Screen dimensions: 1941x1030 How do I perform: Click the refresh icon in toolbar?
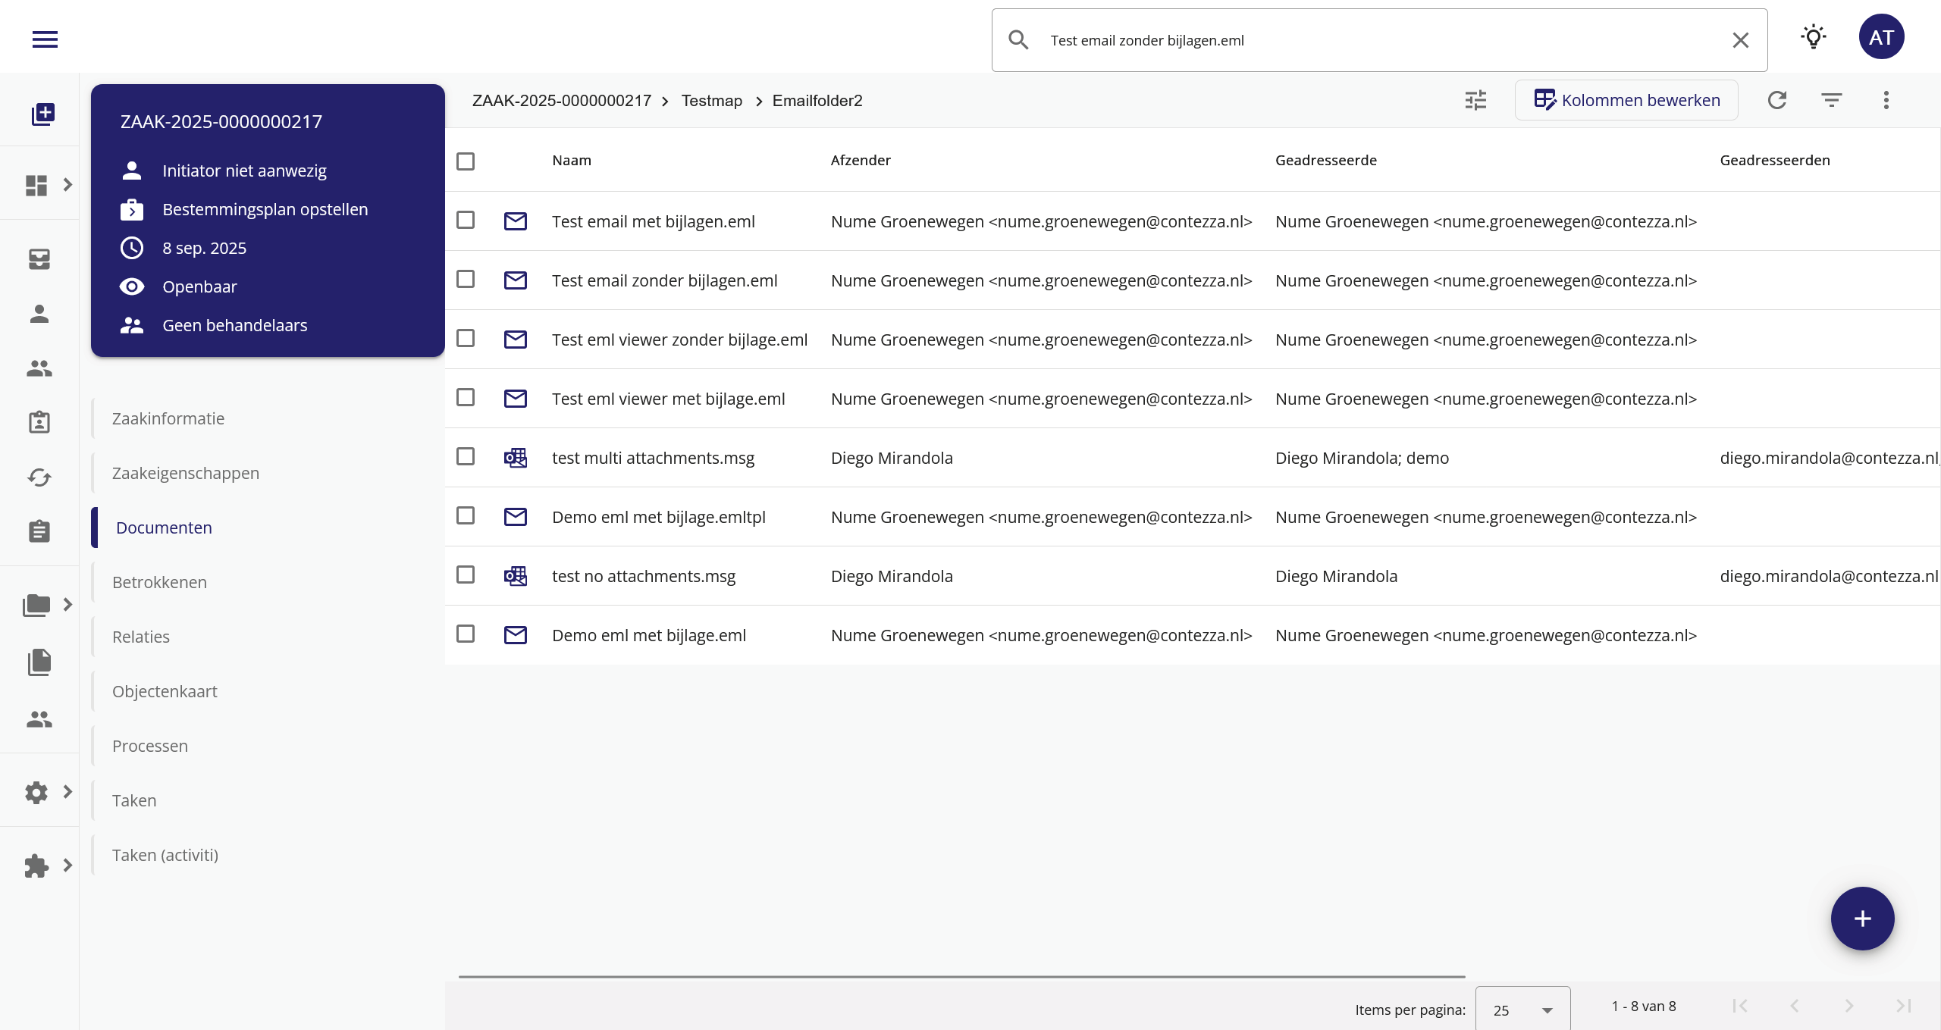click(1777, 100)
